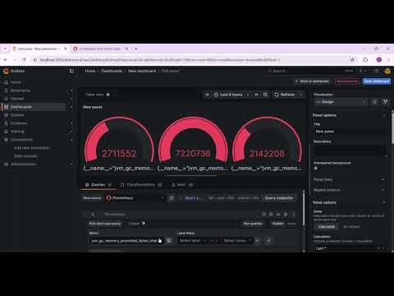Viewport: 394px width, 296px height.
Task: Open the Prometheus data source dropdown
Action: (x=135, y=198)
